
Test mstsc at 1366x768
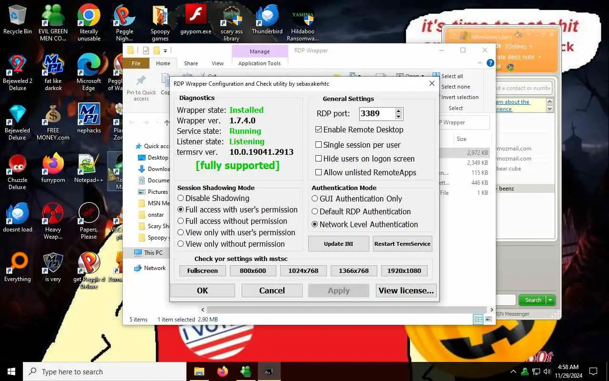point(354,271)
